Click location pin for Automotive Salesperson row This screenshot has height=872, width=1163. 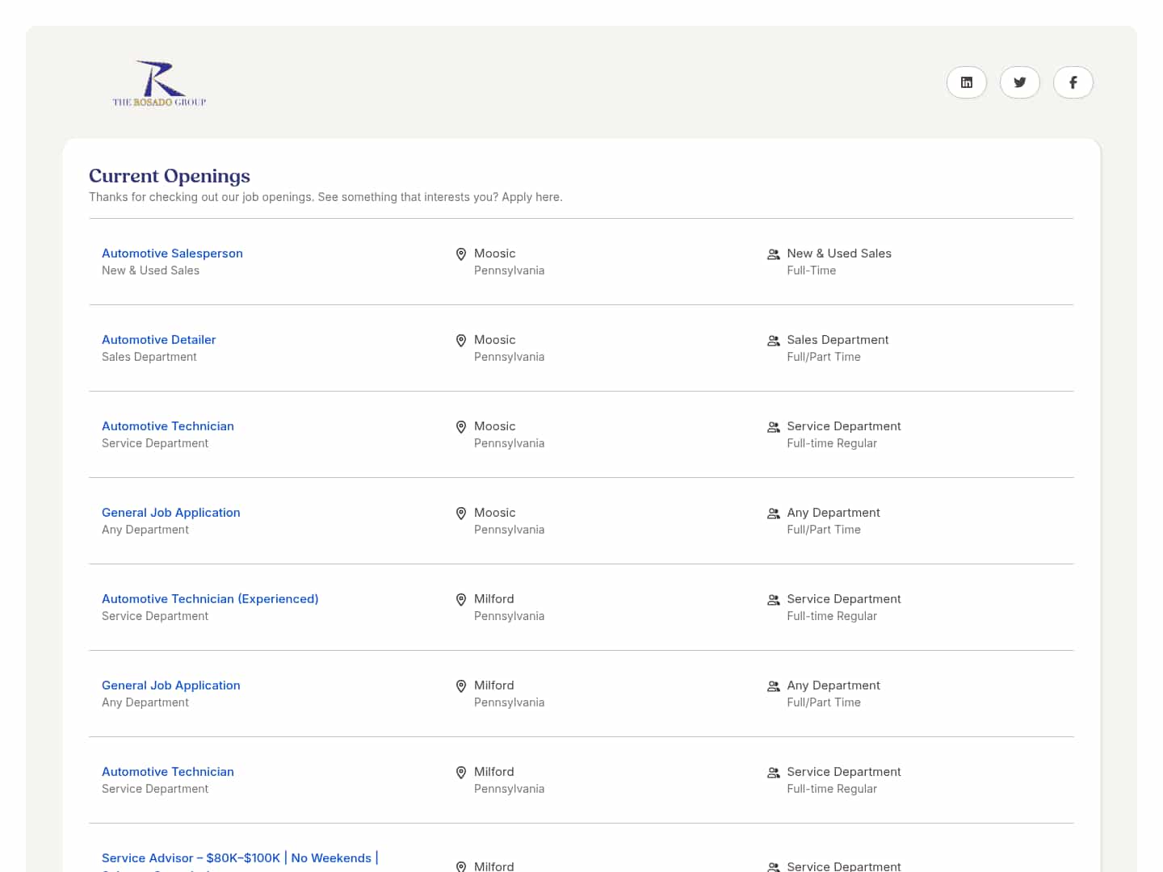pyautogui.click(x=461, y=254)
